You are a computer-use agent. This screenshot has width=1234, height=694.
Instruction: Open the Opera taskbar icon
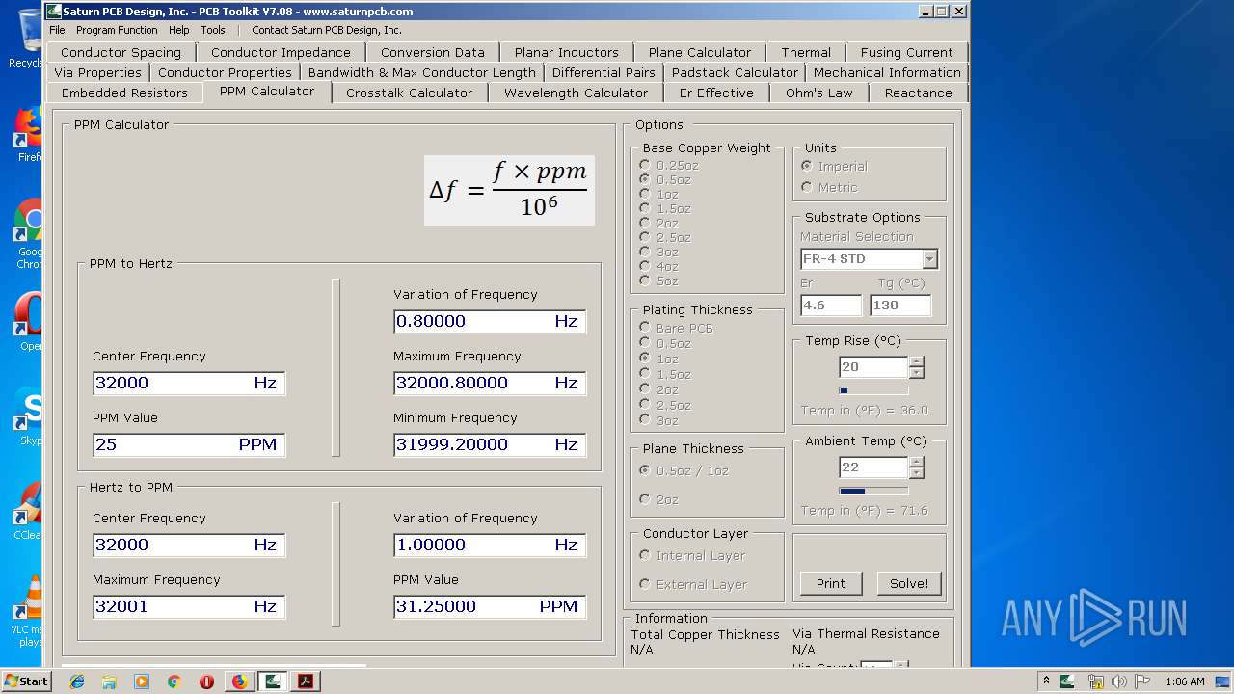[206, 681]
